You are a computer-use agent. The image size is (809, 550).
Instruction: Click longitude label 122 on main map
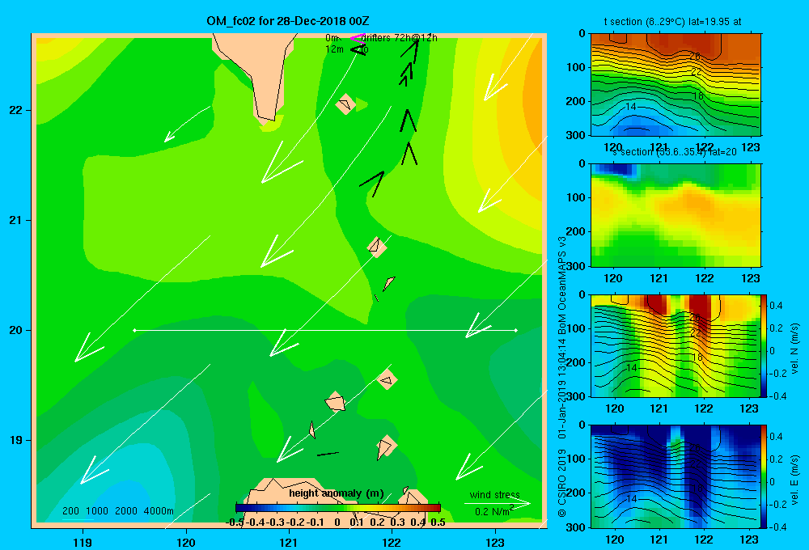click(392, 542)
